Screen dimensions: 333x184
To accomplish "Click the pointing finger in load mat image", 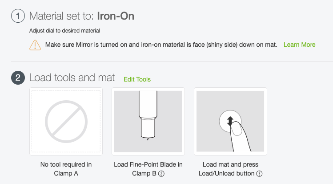I will [241, 136].
